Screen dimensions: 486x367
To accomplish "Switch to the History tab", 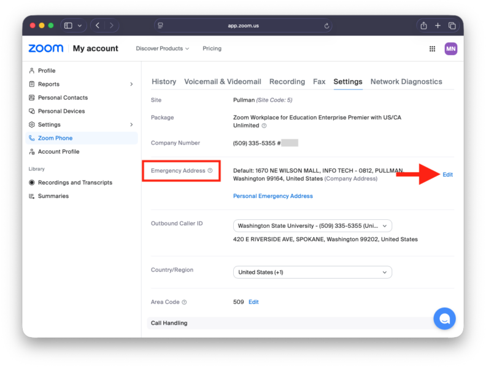I will tap(164, 81).
